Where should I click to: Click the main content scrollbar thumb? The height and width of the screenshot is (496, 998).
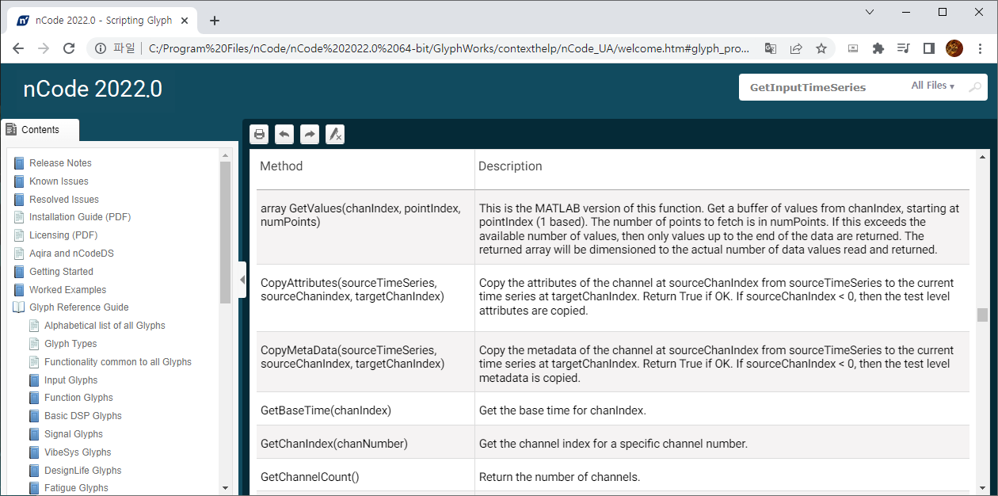[983, 315]
